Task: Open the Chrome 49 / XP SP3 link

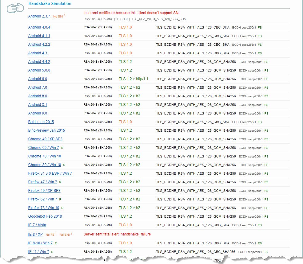Action: pyautogui.click(x=45, y=139)
